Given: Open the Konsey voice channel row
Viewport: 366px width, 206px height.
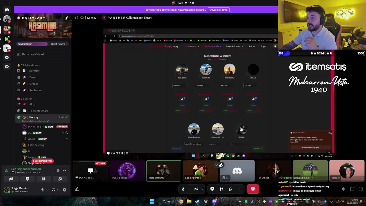Looking at the screenshot, I should 43,118.
